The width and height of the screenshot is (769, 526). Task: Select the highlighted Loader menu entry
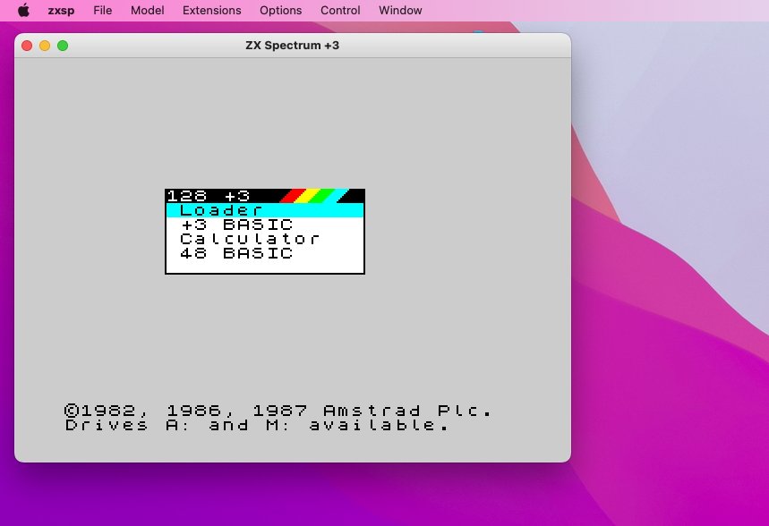[265, 210]
